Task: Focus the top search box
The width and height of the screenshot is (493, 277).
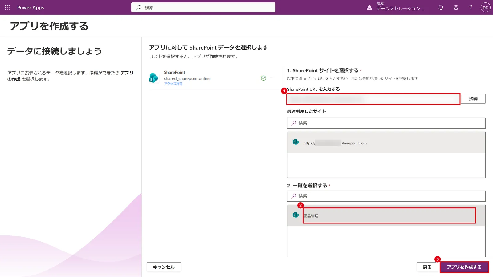Action: point(203,7)
